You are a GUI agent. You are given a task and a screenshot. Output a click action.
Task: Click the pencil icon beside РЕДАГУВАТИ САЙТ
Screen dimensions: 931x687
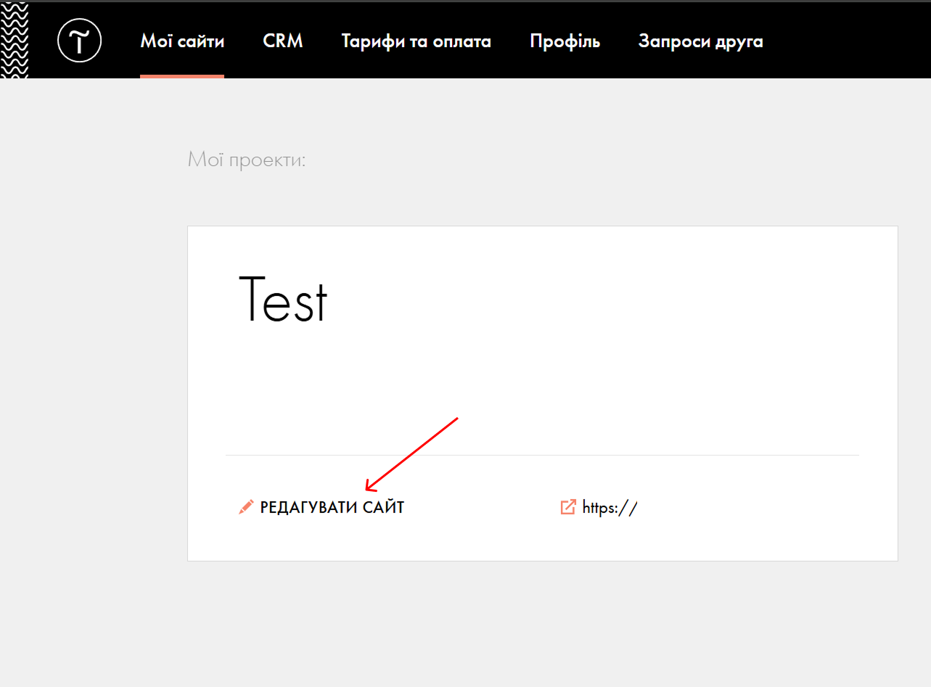(x=246, y=507)
